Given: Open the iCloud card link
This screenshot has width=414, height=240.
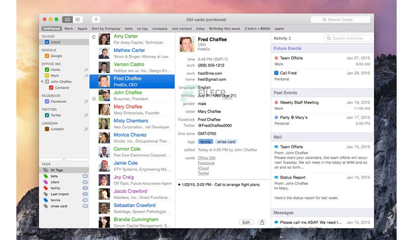Looking at the screenshot, I should (204, 168).
